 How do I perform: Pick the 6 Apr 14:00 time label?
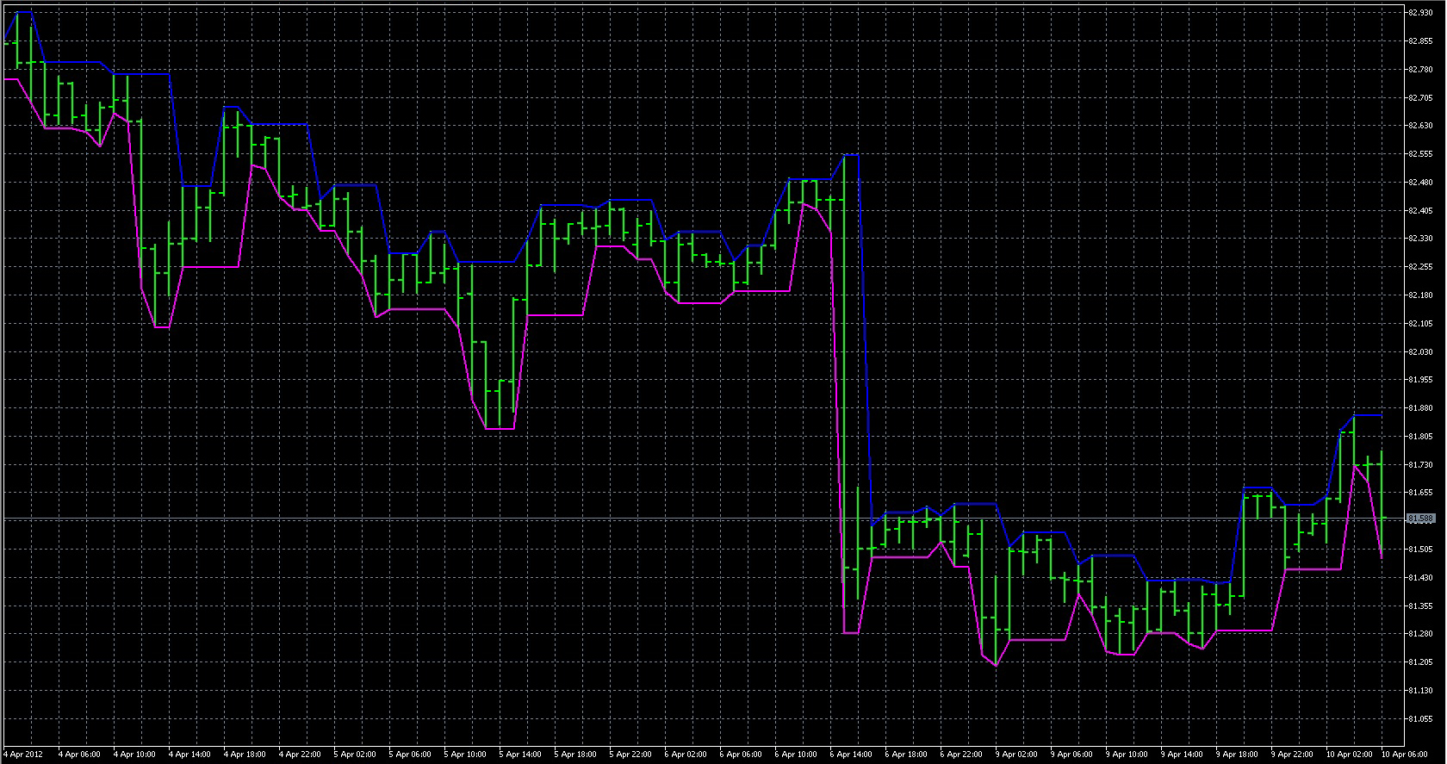(x=851, y=755)
